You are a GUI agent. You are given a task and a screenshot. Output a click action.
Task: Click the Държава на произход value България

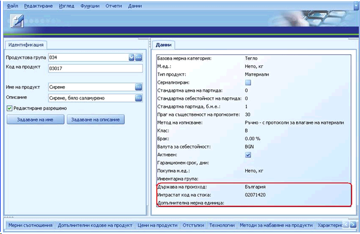[x=255, y=187]
